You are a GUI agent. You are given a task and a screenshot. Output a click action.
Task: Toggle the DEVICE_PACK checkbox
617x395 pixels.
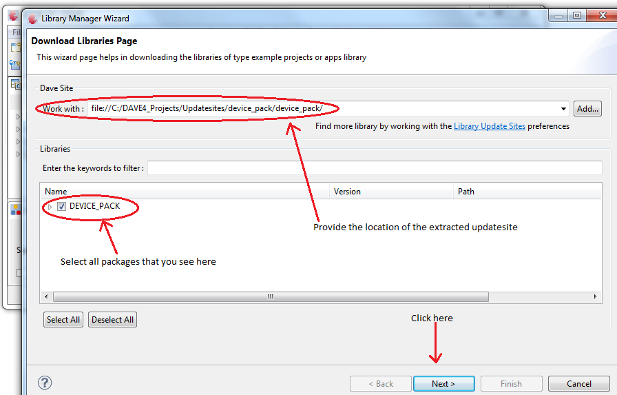[61, 206]
